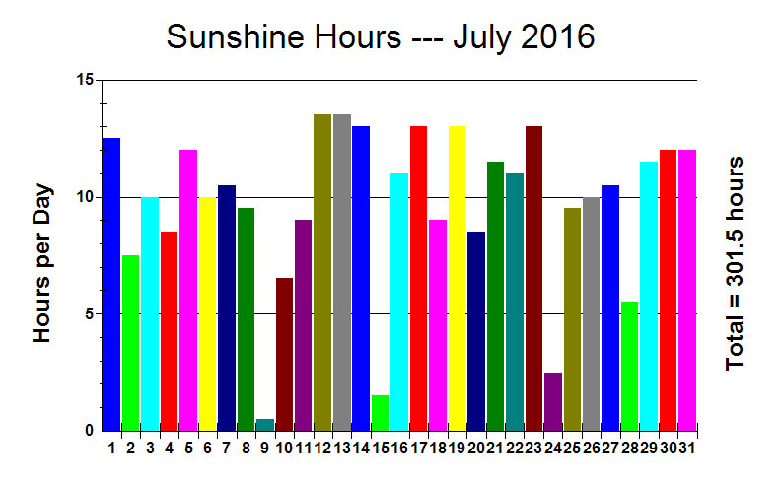
Task: Click the y-axis value '15'
Action: pos(86,80)
